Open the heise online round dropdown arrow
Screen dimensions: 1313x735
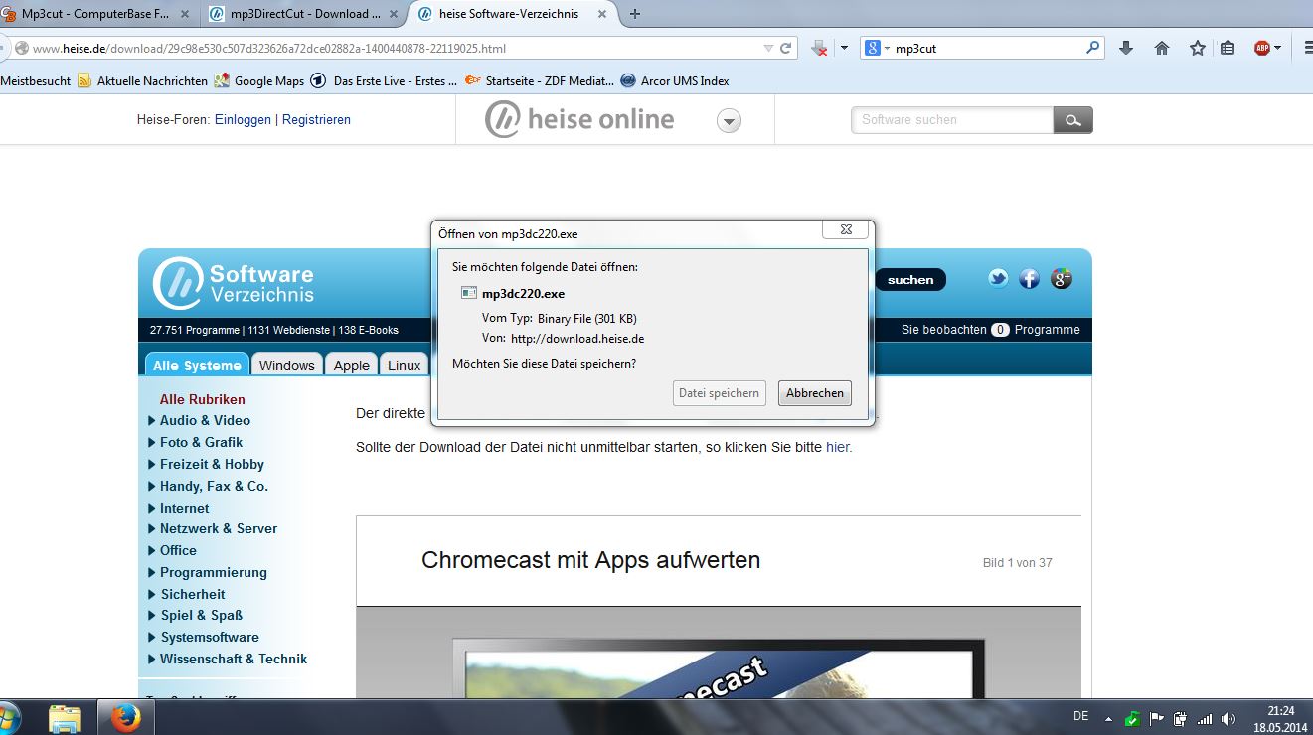click(x=730, y=121)
